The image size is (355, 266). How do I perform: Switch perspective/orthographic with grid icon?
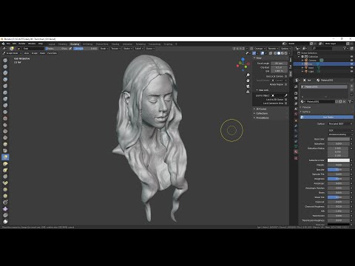[248, 92]
